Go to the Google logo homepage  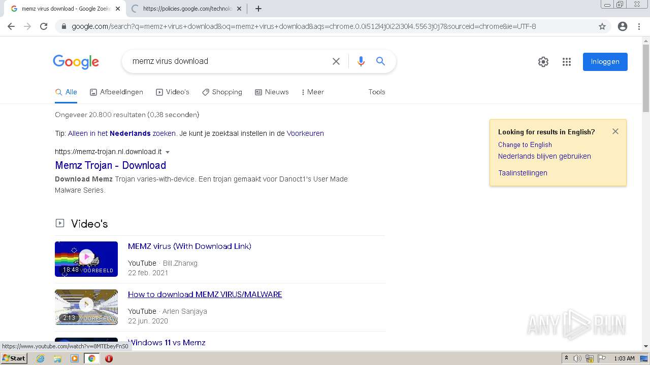pyautogui.click(x=76, y=62)
